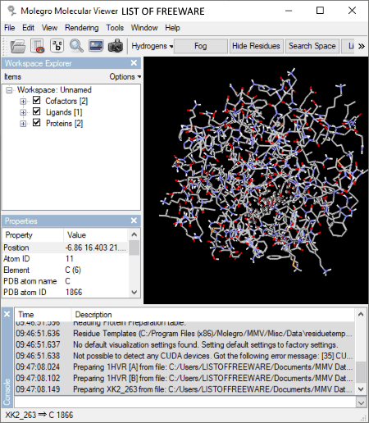Select the Element property row
The width and height of the screenshot is (369, 423).
tap(66, 270)
